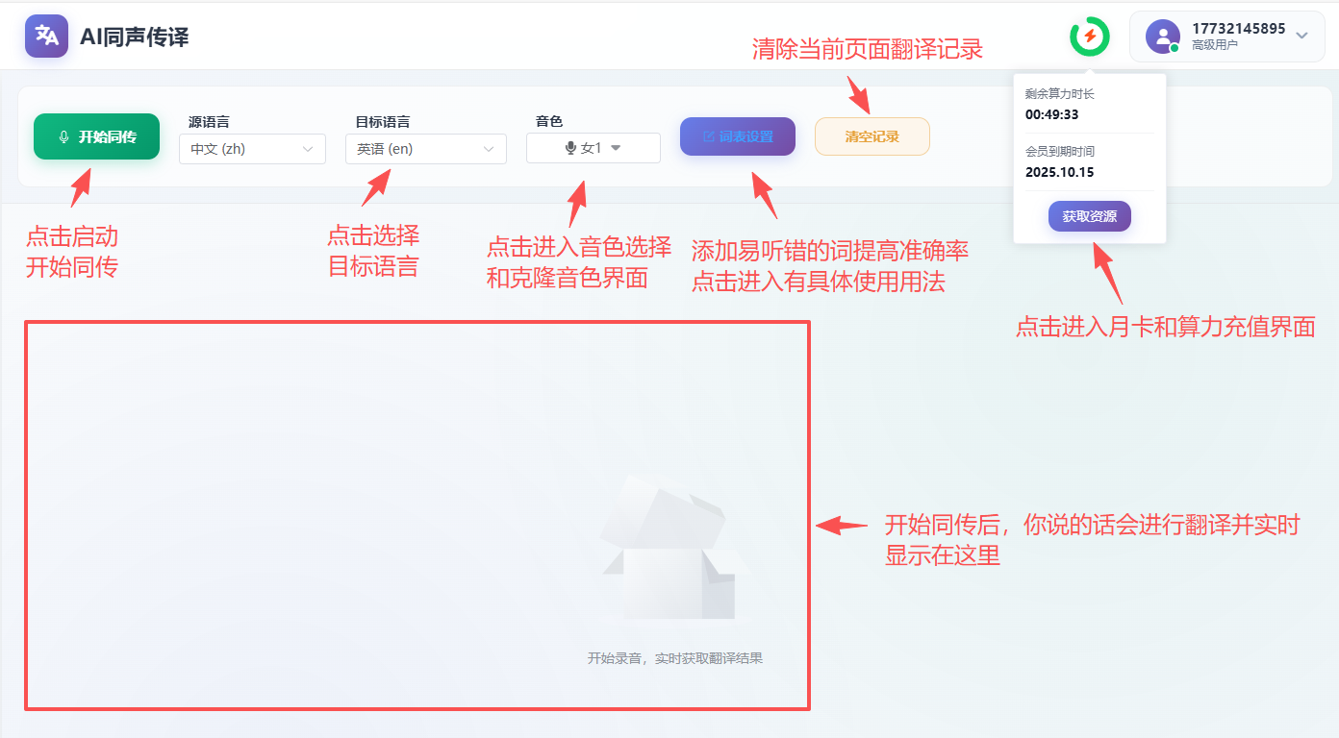Screen dimensions: 1339x738
Task: Click the microphone icon in 开始同传
Action: pyautogui.click(x=63, y=137)
